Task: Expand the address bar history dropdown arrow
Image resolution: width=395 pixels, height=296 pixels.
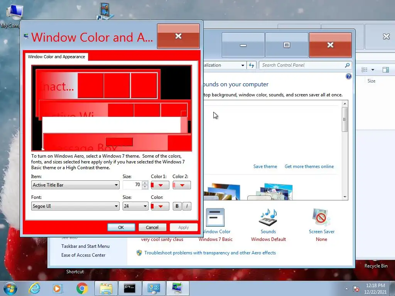Action: coord(243,65)
